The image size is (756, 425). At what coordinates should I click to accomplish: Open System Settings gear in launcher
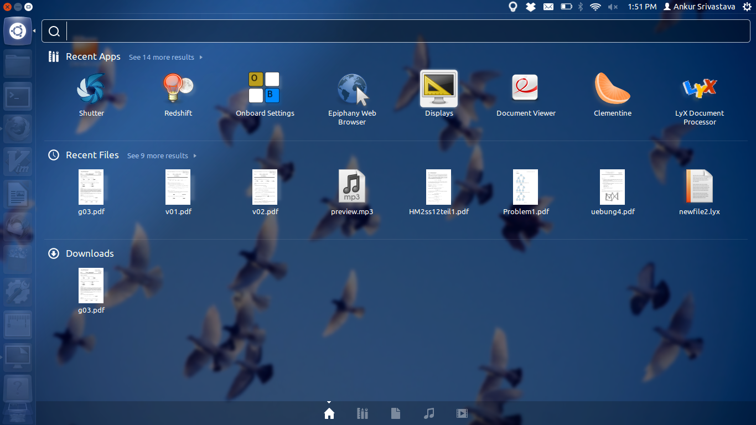click(x=18, y=292)
